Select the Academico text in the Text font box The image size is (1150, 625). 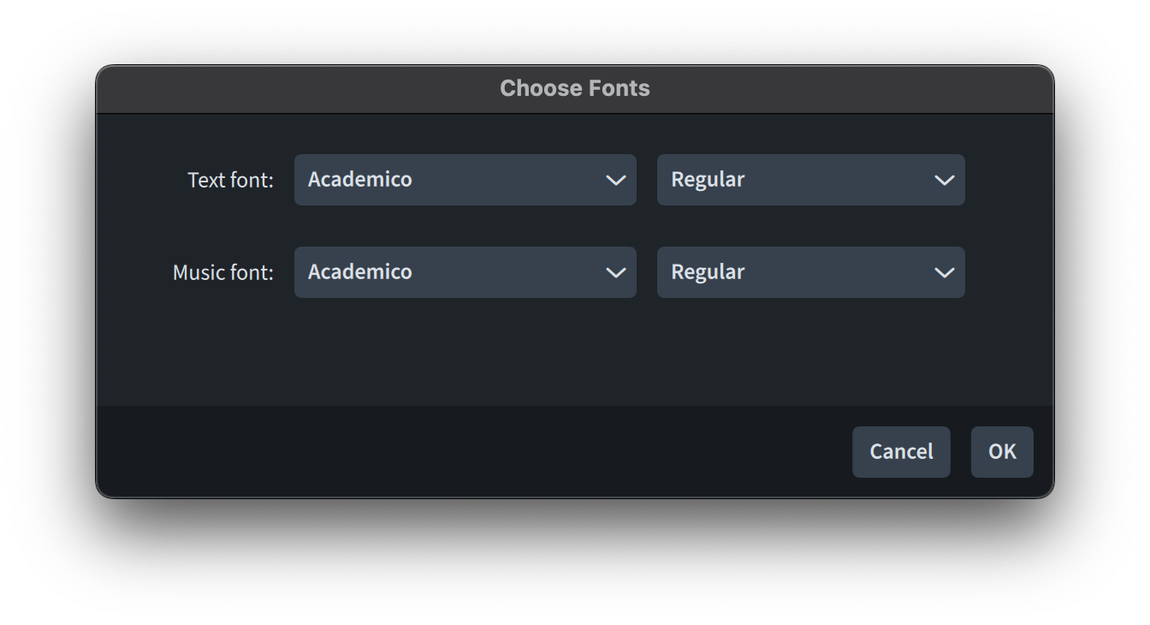[360, 180]
